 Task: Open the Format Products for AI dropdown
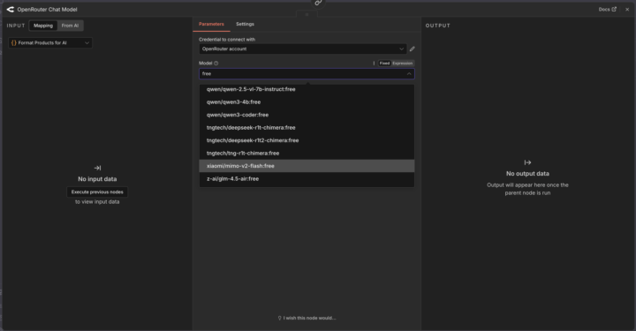(50, 43)
